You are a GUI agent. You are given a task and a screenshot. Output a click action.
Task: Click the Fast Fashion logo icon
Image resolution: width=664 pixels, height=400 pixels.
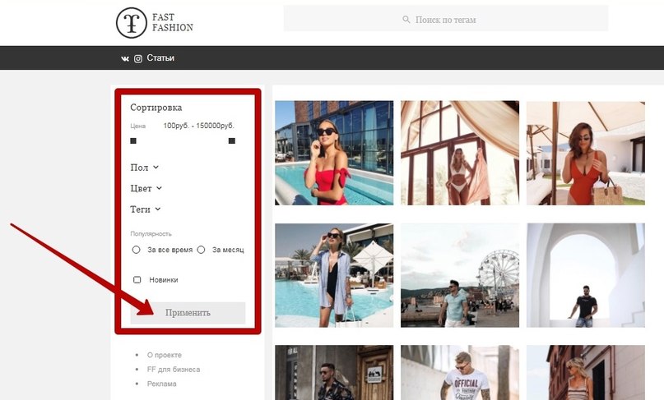(x=131, y=22)
